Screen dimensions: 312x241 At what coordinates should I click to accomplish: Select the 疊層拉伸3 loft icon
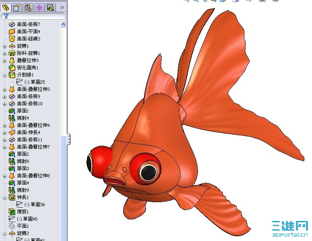pyautogui.click(x=12, y=60)
